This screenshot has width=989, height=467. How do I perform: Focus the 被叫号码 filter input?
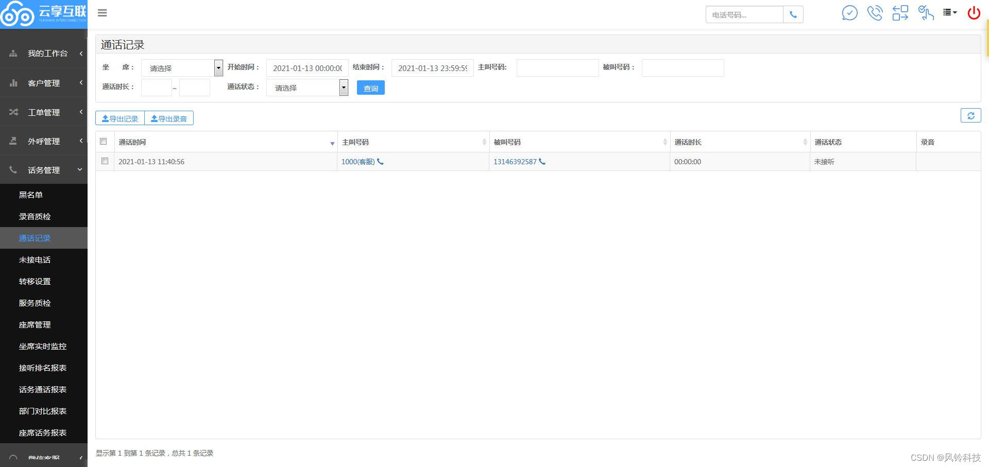[x=683, y=68]
